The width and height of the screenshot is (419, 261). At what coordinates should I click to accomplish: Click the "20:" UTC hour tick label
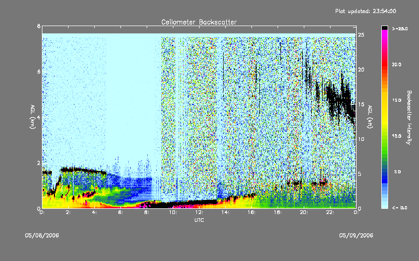click(x=304, y=212)
